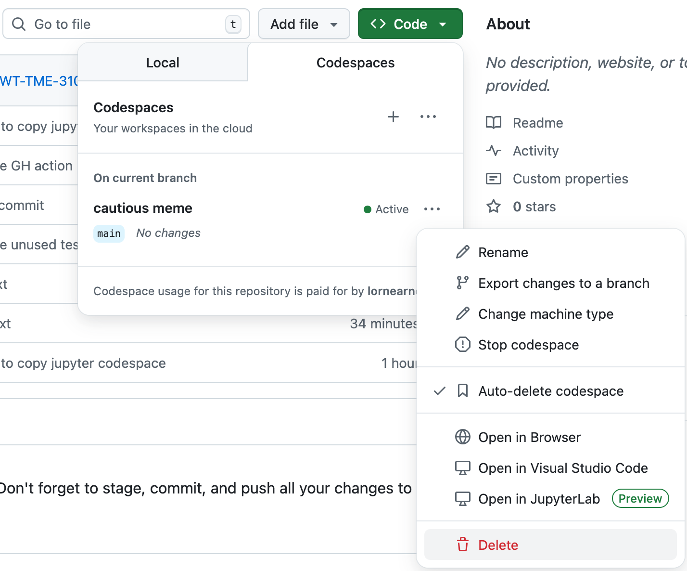Click the pencil icon beside Rename

click(x=463, y=252)
